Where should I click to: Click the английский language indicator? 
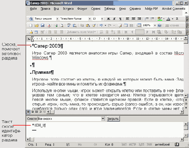tap(162, 145)
